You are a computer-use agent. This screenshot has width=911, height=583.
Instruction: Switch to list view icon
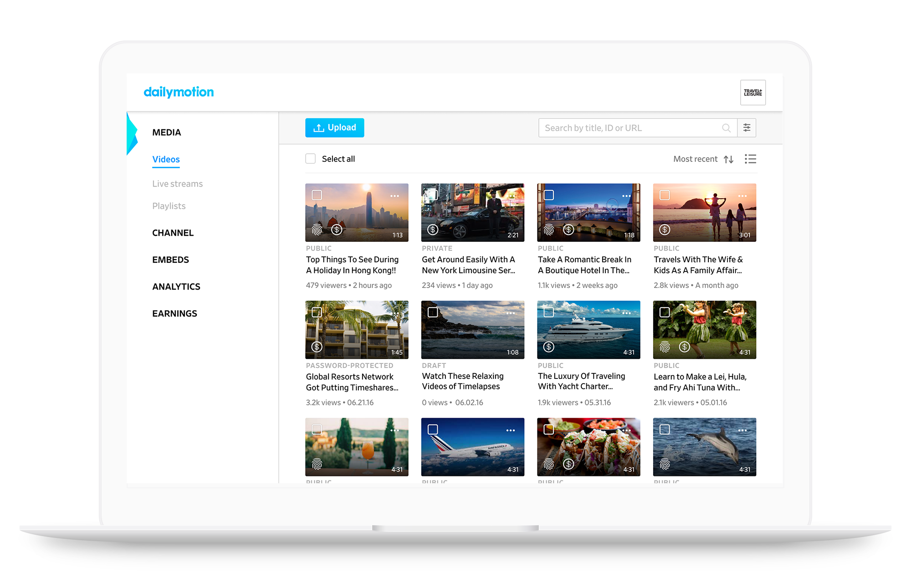(750, 159)
